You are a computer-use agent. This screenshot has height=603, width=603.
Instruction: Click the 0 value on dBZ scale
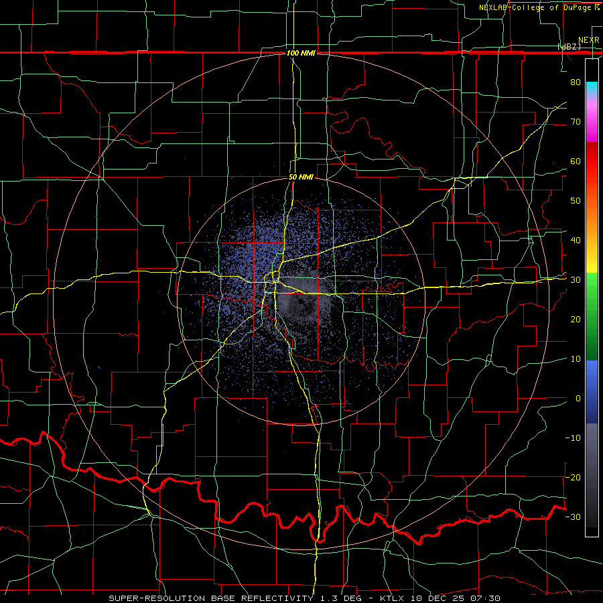[x=578, y=399]
